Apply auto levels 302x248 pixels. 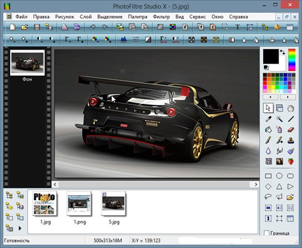tap(163, 39)
